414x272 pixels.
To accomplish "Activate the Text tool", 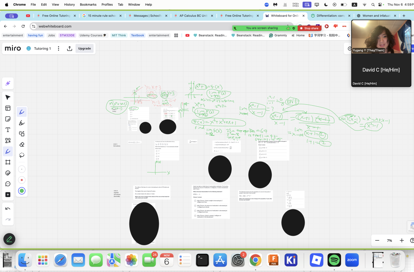I will click(8, 130).
